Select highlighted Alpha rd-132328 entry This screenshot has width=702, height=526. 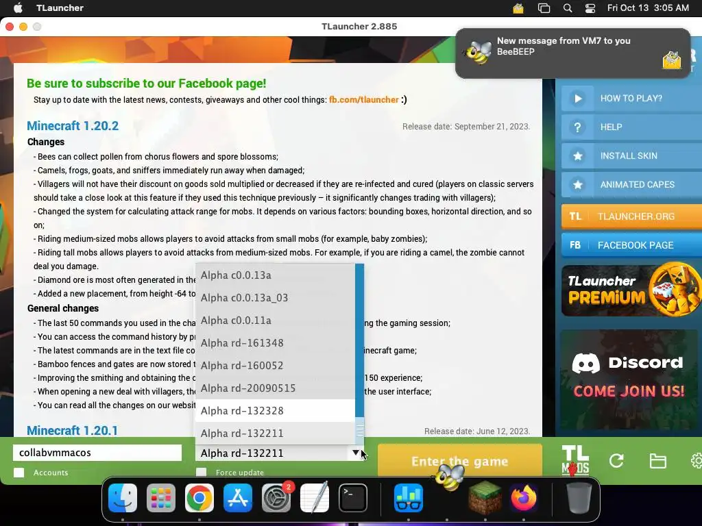[275, 411]
